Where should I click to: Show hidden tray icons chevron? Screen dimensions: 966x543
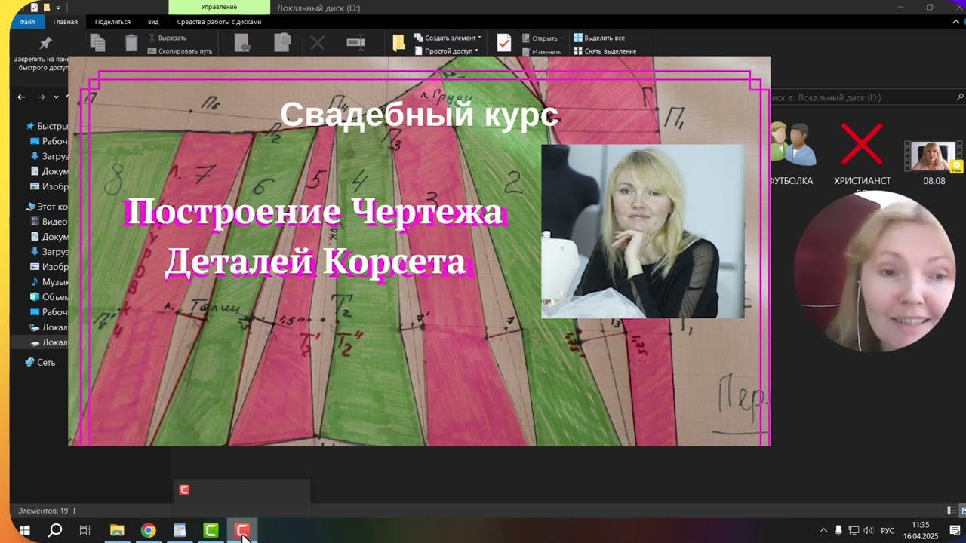pyautogui.click(x=823, y=530)
